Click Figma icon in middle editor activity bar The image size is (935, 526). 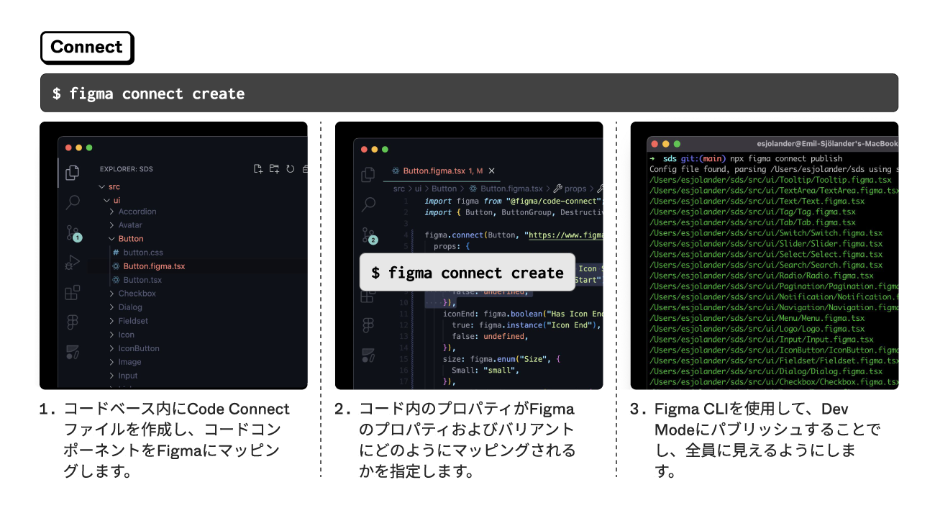[368, 325]
